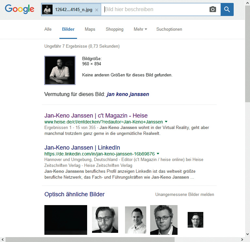Open the Shopping tab
The height and width of the screenshot is (242, 250).
115,29
